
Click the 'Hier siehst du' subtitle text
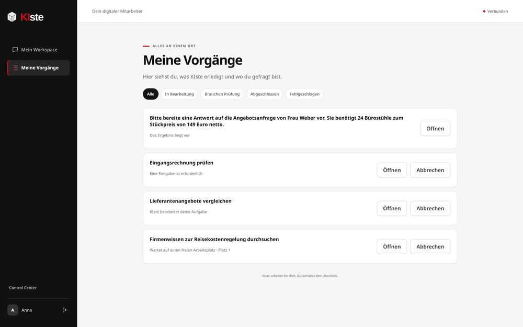click(x=212, y=77)
